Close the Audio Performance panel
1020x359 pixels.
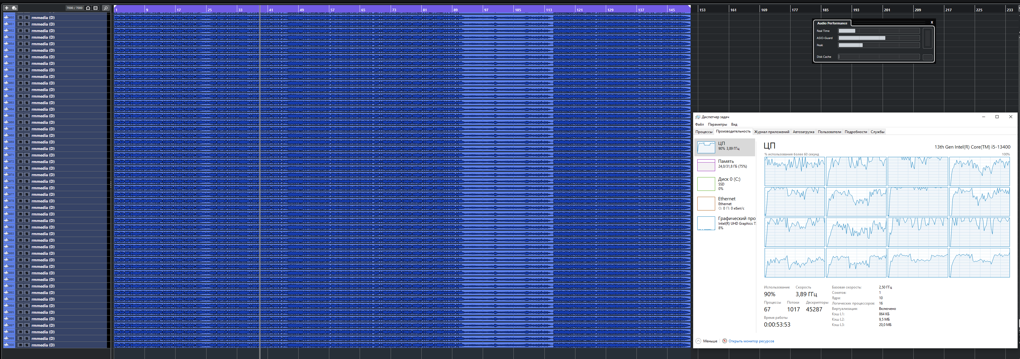[x=932, y=23]
